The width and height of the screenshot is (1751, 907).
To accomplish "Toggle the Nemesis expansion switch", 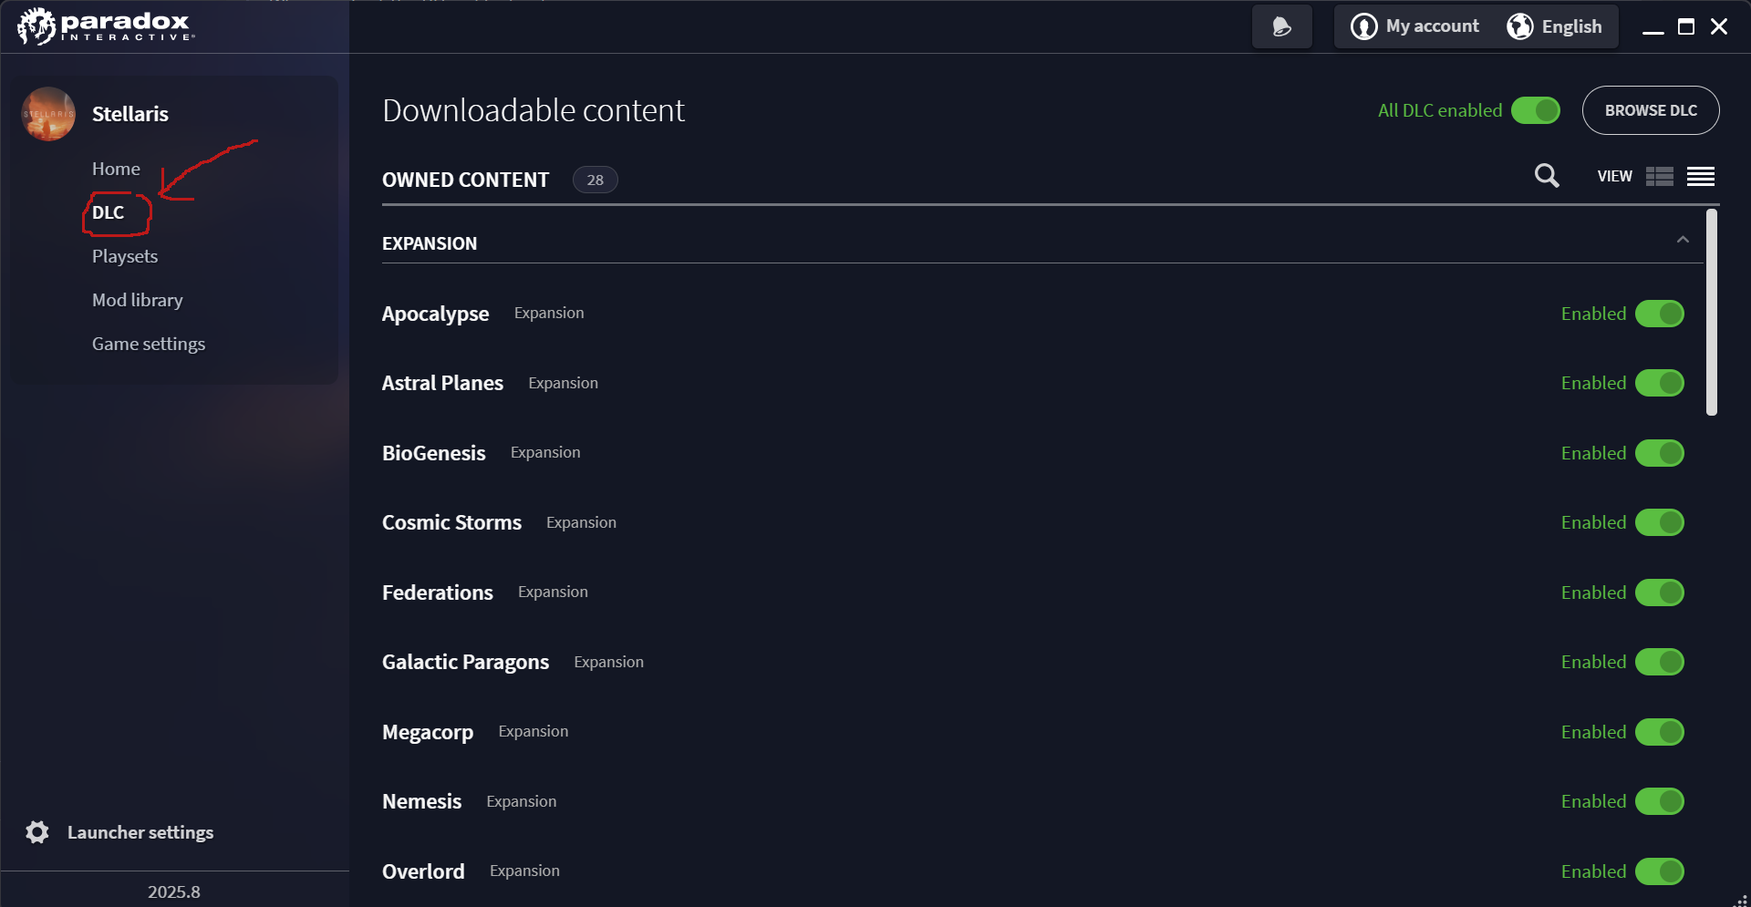I will [1660, 801].
